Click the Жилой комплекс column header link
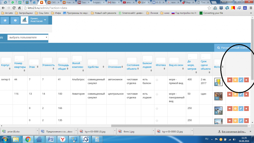The image size is (254, 143). pyautogui.click(x=77, y=65)
